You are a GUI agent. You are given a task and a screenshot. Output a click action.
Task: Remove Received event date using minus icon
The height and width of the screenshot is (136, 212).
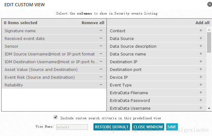pyautogui.click(x=101, y=38)
